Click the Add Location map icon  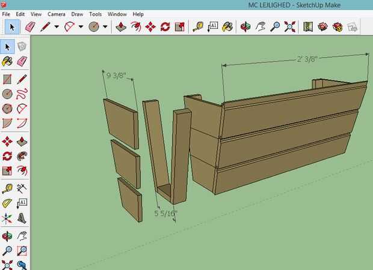(x=308, y=27)
